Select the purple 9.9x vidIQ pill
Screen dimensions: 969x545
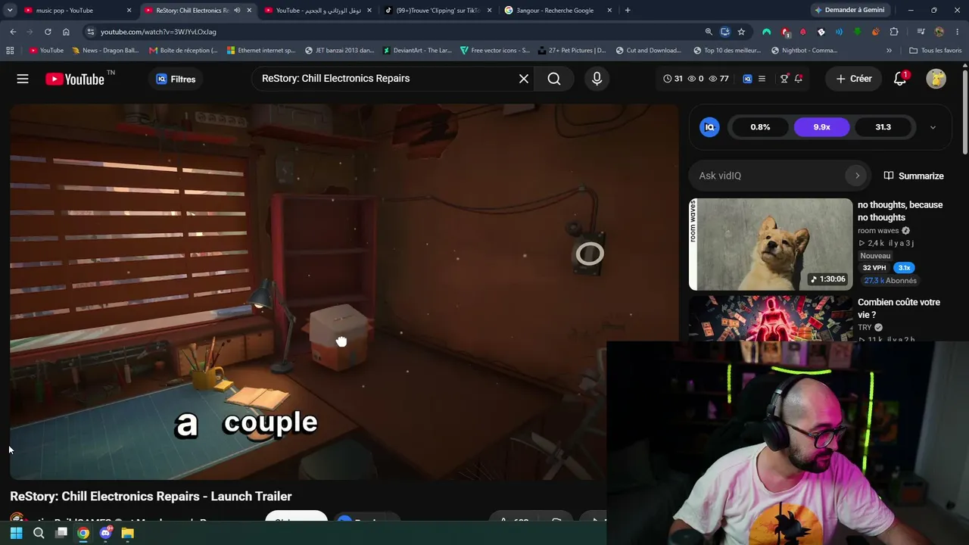click(821, 127)
